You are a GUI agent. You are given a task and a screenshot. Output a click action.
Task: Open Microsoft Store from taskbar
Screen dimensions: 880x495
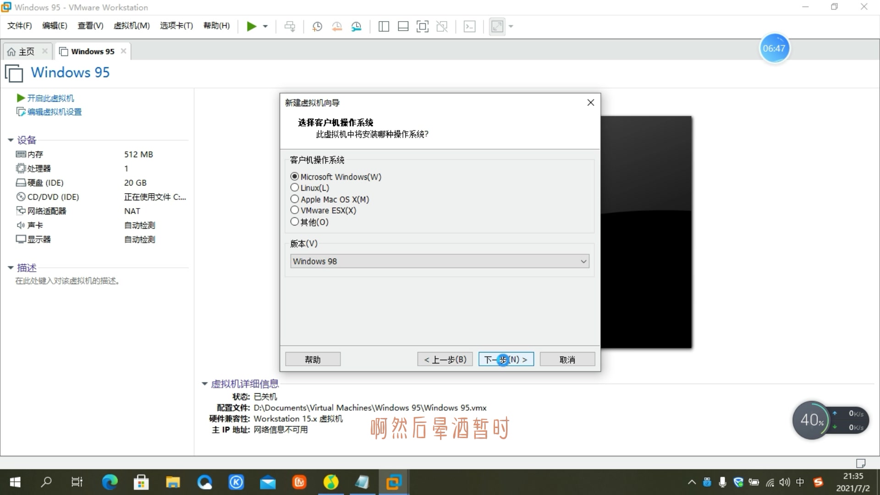[141, 482]
